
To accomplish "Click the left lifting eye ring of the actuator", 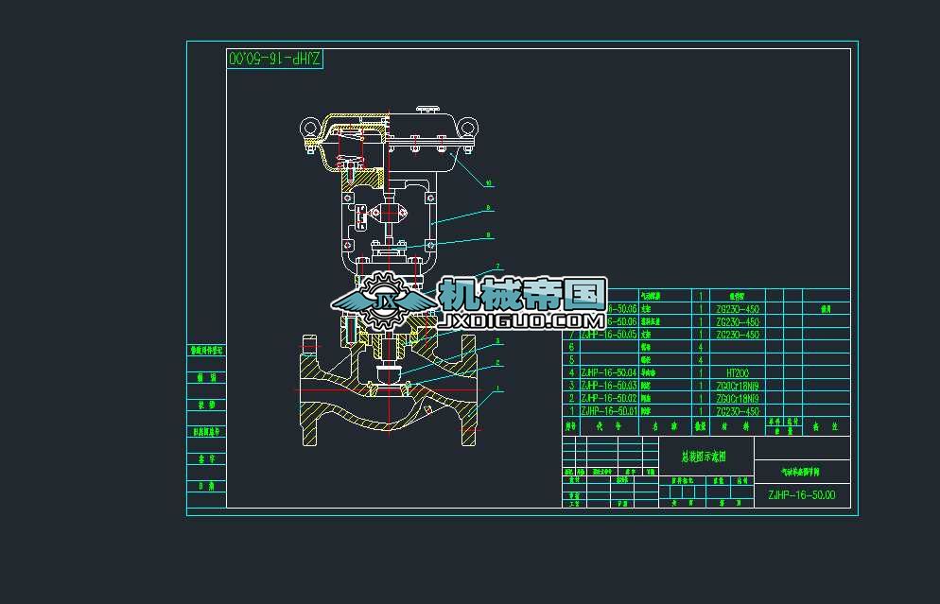I will 309,127.
